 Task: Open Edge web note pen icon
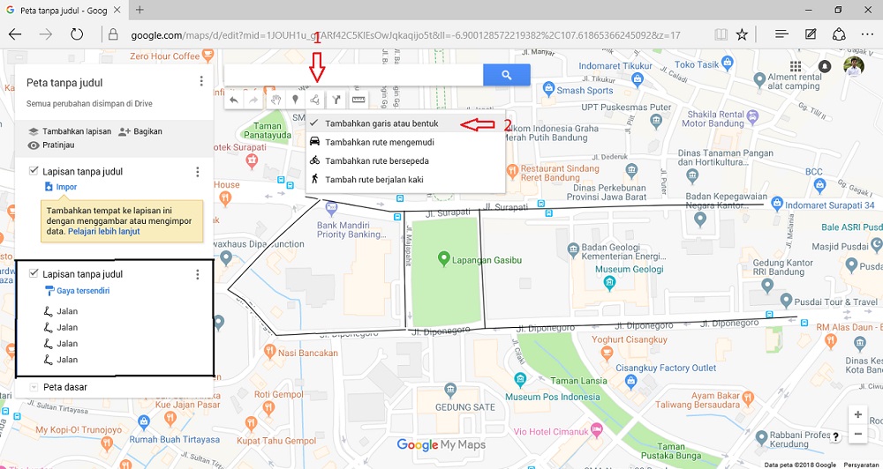click(811, 34)
